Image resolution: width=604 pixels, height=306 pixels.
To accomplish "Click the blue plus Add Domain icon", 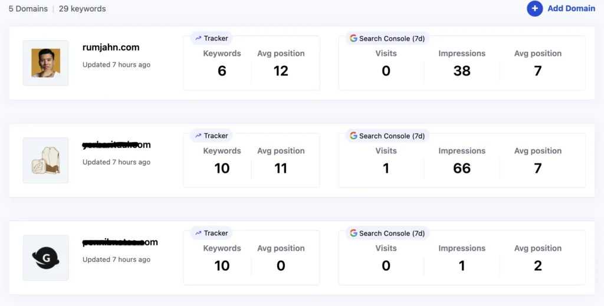I will tap(534, 9).
